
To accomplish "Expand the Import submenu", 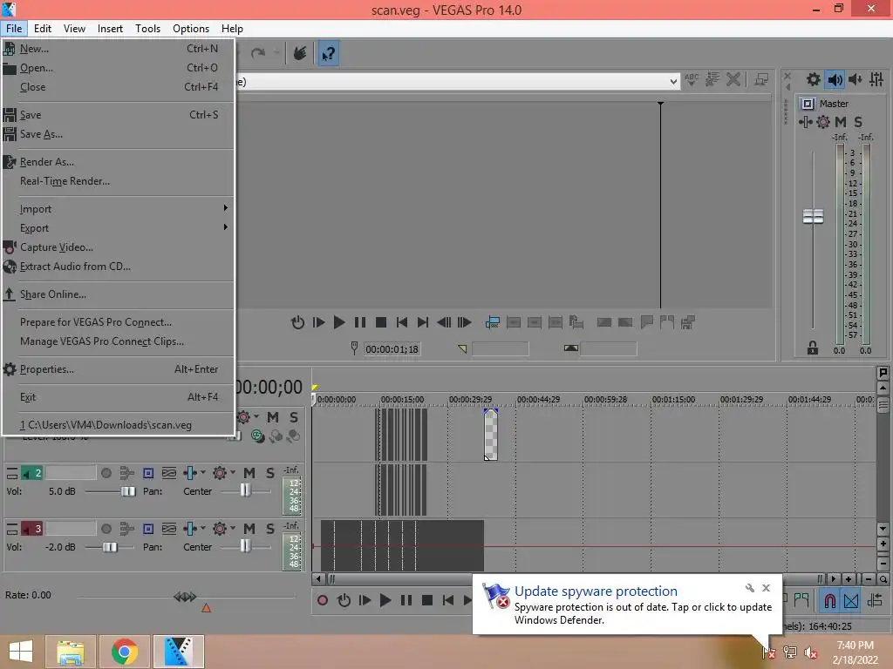I will click(x=118, y=209).
